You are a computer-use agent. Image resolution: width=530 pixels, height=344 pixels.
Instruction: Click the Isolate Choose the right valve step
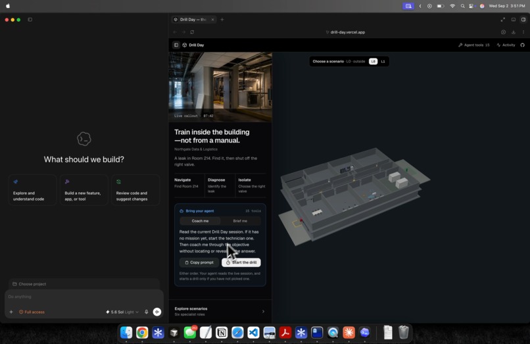[x=251, y=185]
